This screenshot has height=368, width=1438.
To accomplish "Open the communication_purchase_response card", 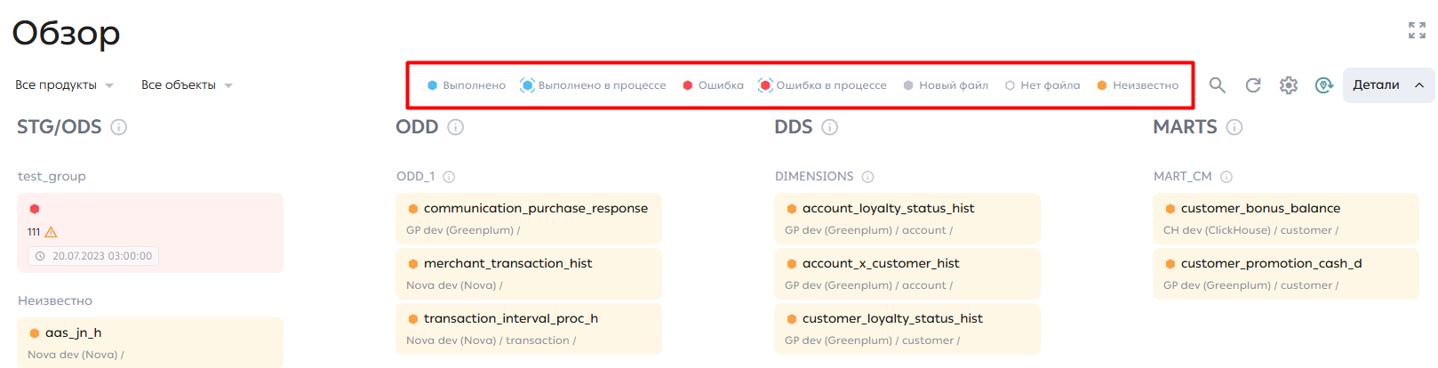I will [x=529, y=219].
